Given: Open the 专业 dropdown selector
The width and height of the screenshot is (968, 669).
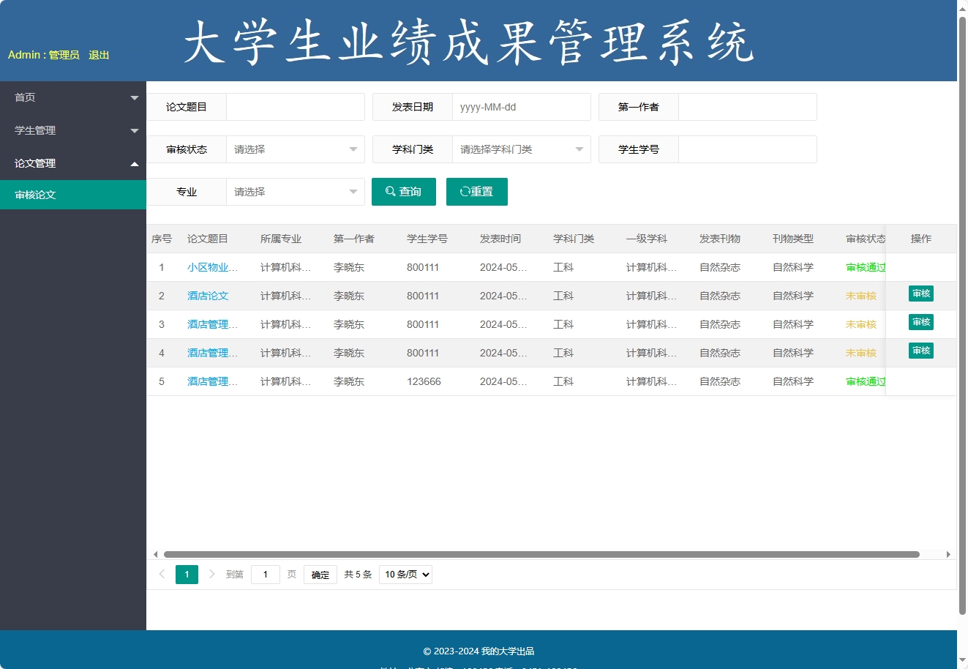Looking at the screenshot, I should click(295, 191).
